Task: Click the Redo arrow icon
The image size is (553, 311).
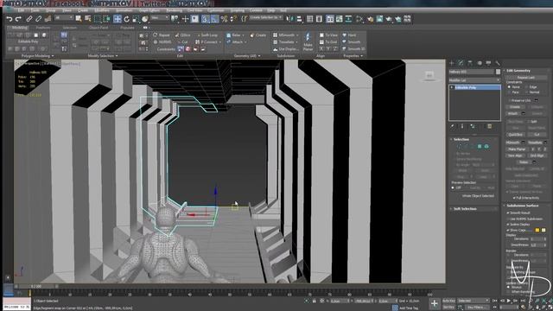Action: pyautogui.click(x=18, y=19)
